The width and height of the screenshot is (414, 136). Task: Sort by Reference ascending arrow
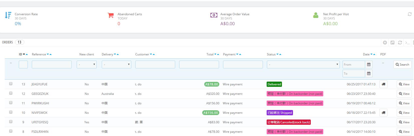50,54
